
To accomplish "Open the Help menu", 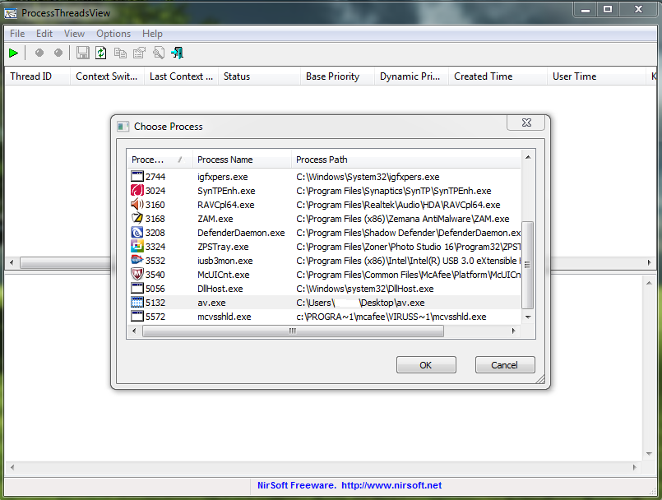I will coord(152,34).
